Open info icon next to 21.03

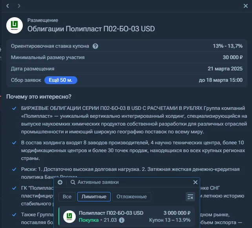tap(122, 220)
